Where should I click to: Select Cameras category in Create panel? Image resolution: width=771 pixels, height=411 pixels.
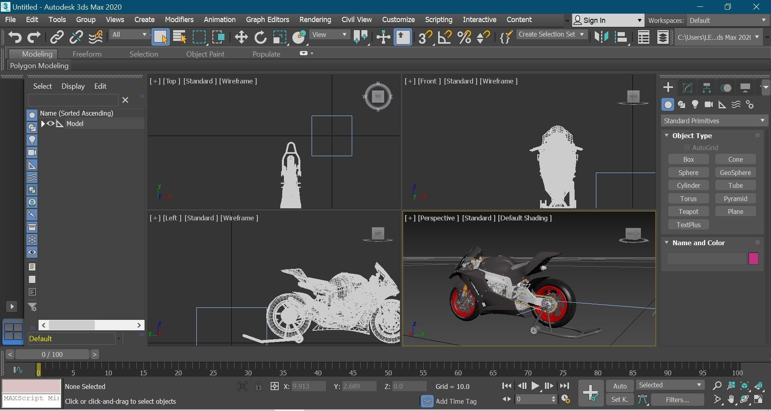coord(709,105)
